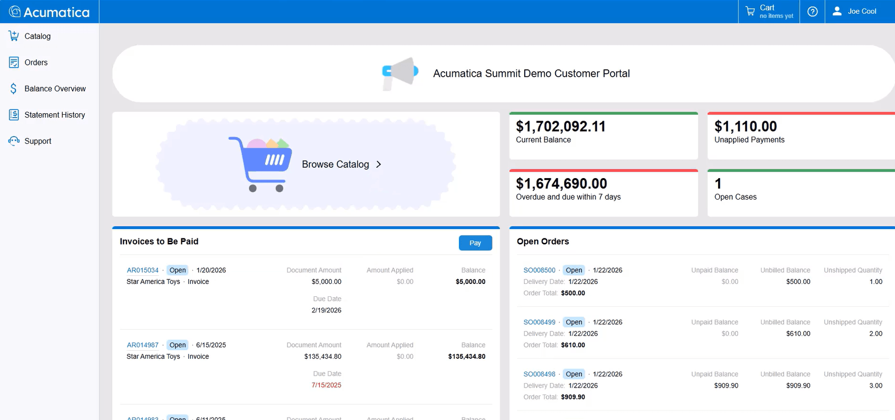Click the Balance Overview dollar icon
The image size is (895, 420).
(13, 89)
